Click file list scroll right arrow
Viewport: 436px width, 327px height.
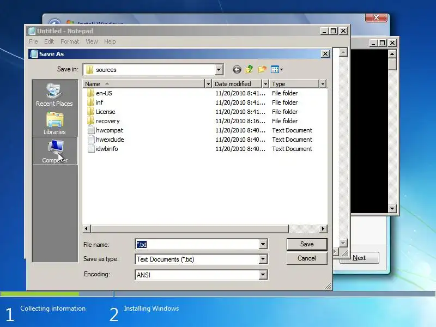pyautogui.click(x=323, y=228)
